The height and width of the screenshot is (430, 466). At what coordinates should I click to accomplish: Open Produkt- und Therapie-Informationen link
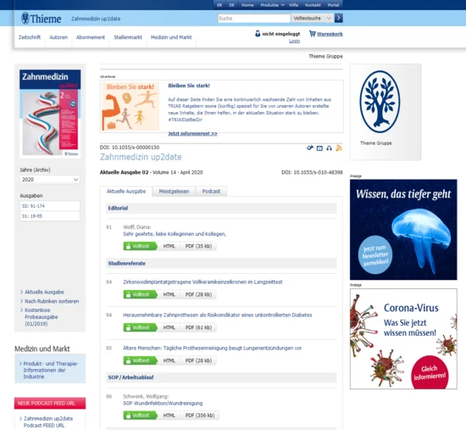(51, 370)
